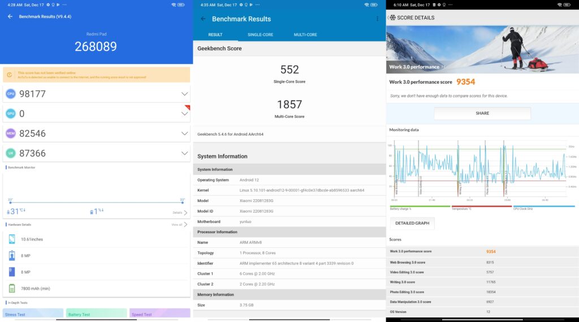
Task: Click the PCMark snowflake back icon
Action: (x=392, y=18)
